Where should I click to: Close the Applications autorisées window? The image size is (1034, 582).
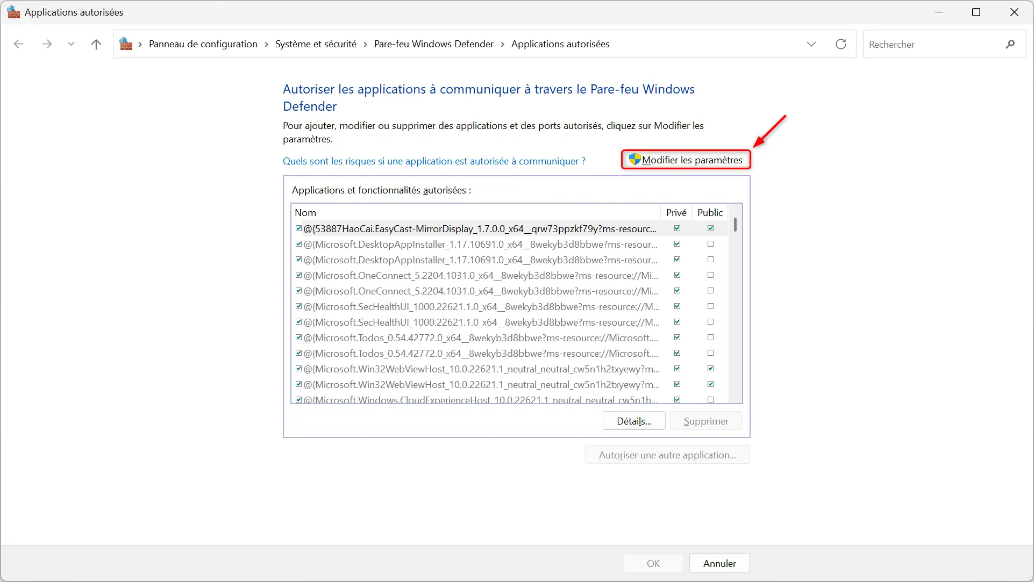click(x=1014, y=12)
